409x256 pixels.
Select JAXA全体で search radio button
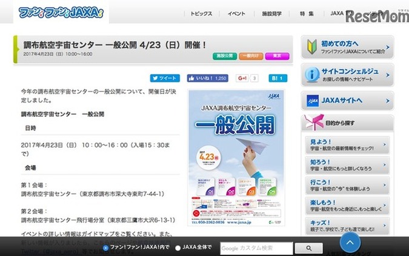click(178, 248)
